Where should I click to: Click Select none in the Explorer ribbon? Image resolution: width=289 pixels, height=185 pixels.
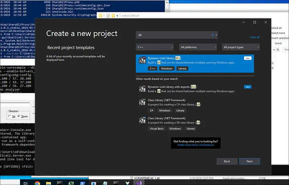coord(278,33)
